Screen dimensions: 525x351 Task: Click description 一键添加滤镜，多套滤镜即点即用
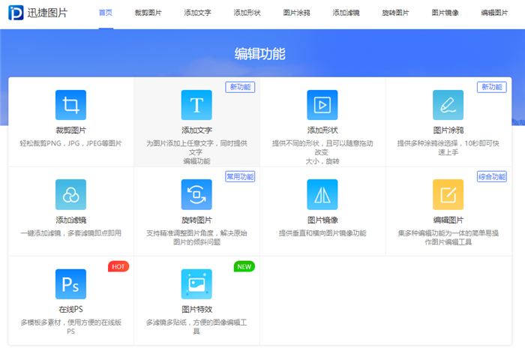pyautogui.click(x=70, y=233)
